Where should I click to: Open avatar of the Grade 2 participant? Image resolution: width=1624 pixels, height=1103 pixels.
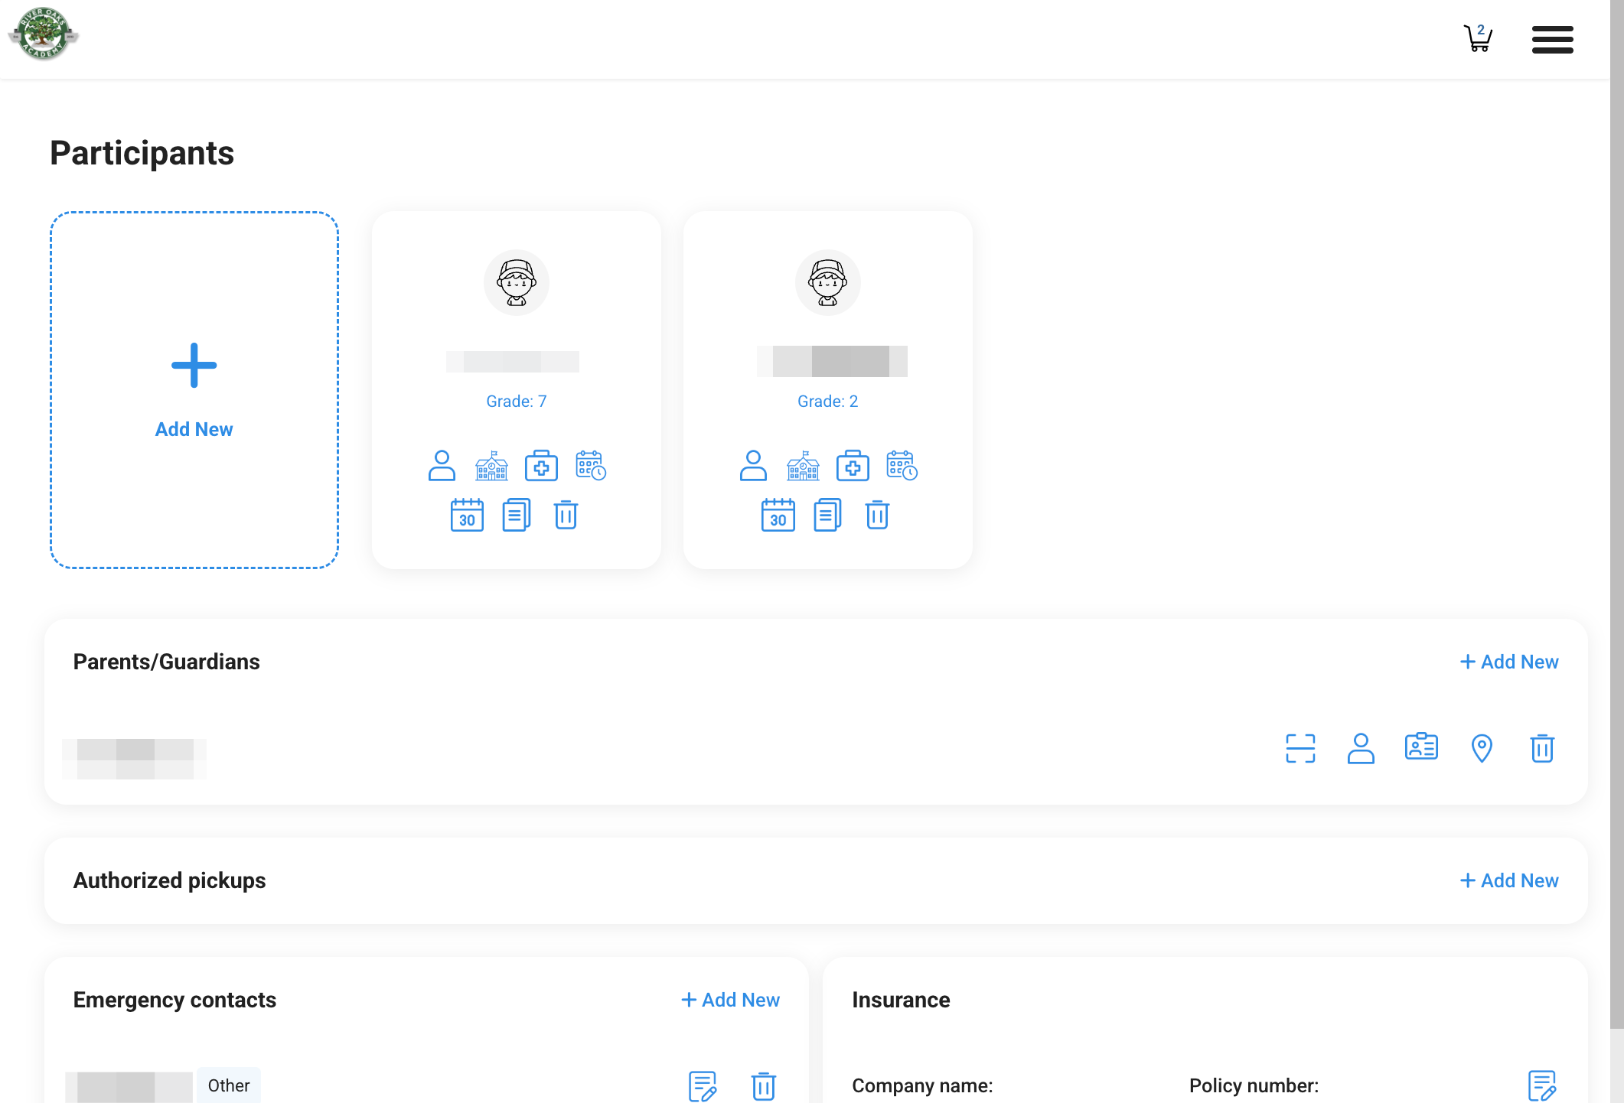tap(828, 282)
